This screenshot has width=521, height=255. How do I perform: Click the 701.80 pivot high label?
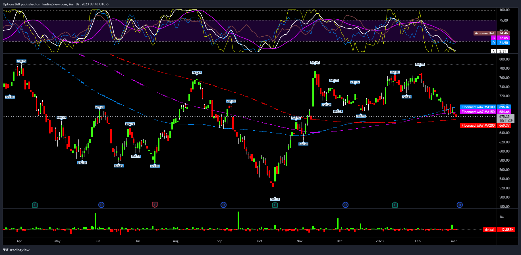point(231,101)
